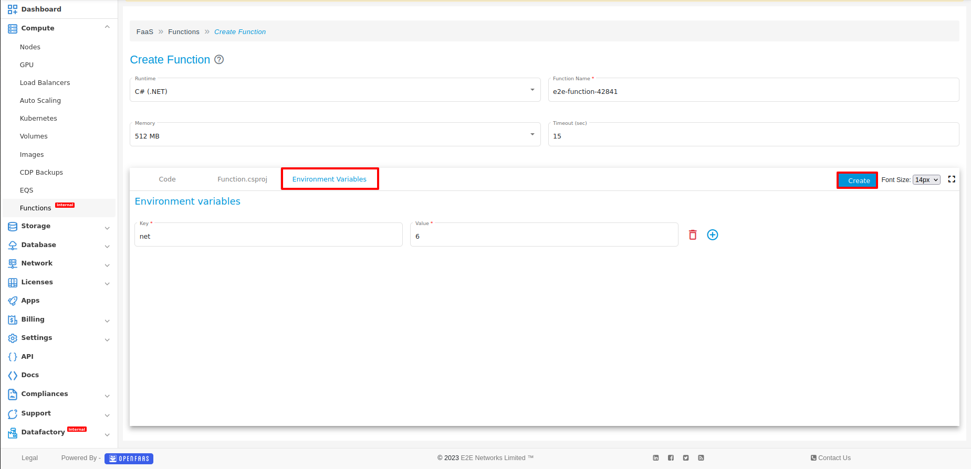The height and width of the screenshot is (469, 971).
Task: Click the Key input containing net
Action: click(x=268, y=235)
